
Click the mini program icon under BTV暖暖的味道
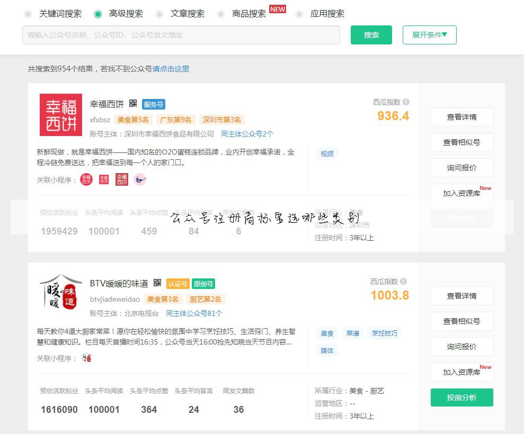click(x=86, y=357)
